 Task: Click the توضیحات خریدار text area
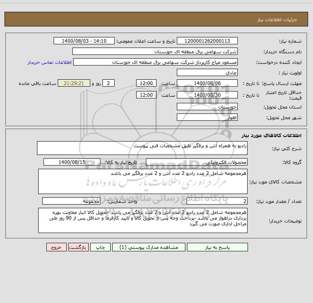coord(143,220)
